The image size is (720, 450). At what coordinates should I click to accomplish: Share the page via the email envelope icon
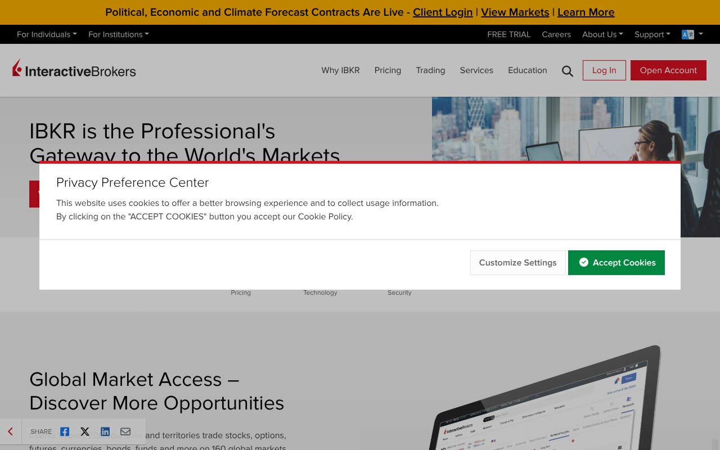[x=125, y=431]
